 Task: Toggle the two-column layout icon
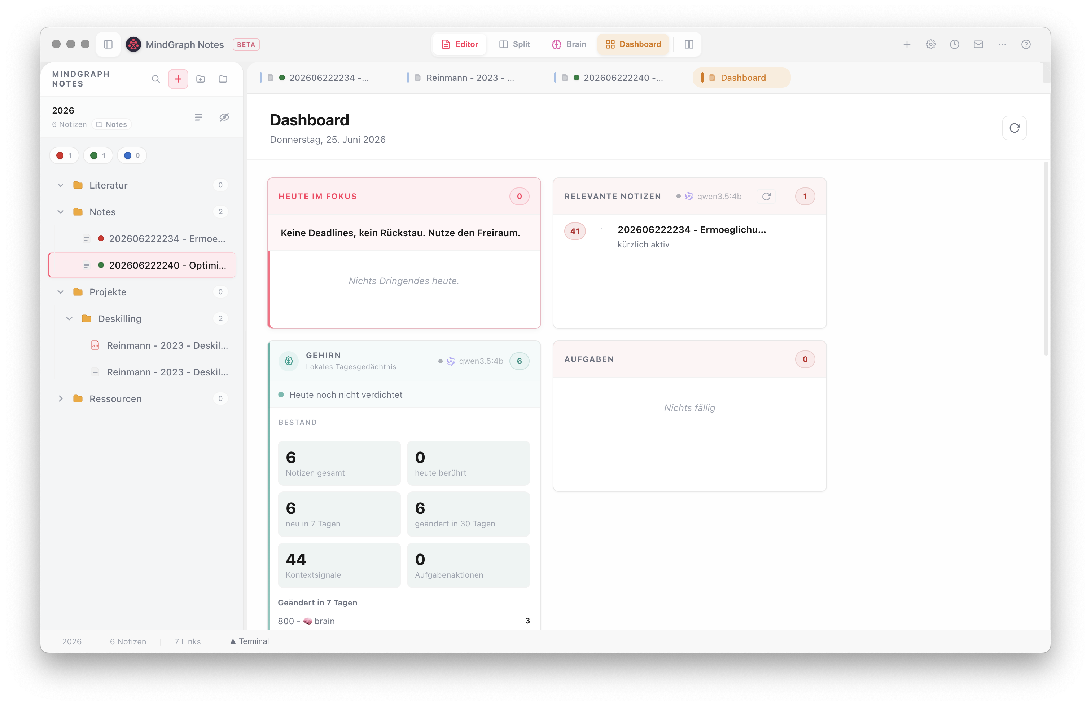689,44
